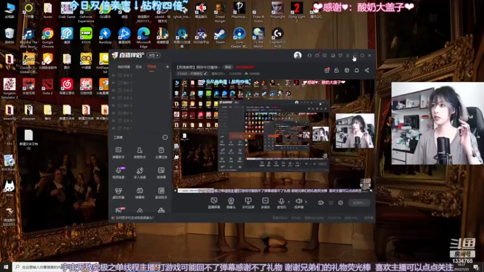Open the store icon beside the bell
This screenshot has width=484, height=272.
click(347, 70)
